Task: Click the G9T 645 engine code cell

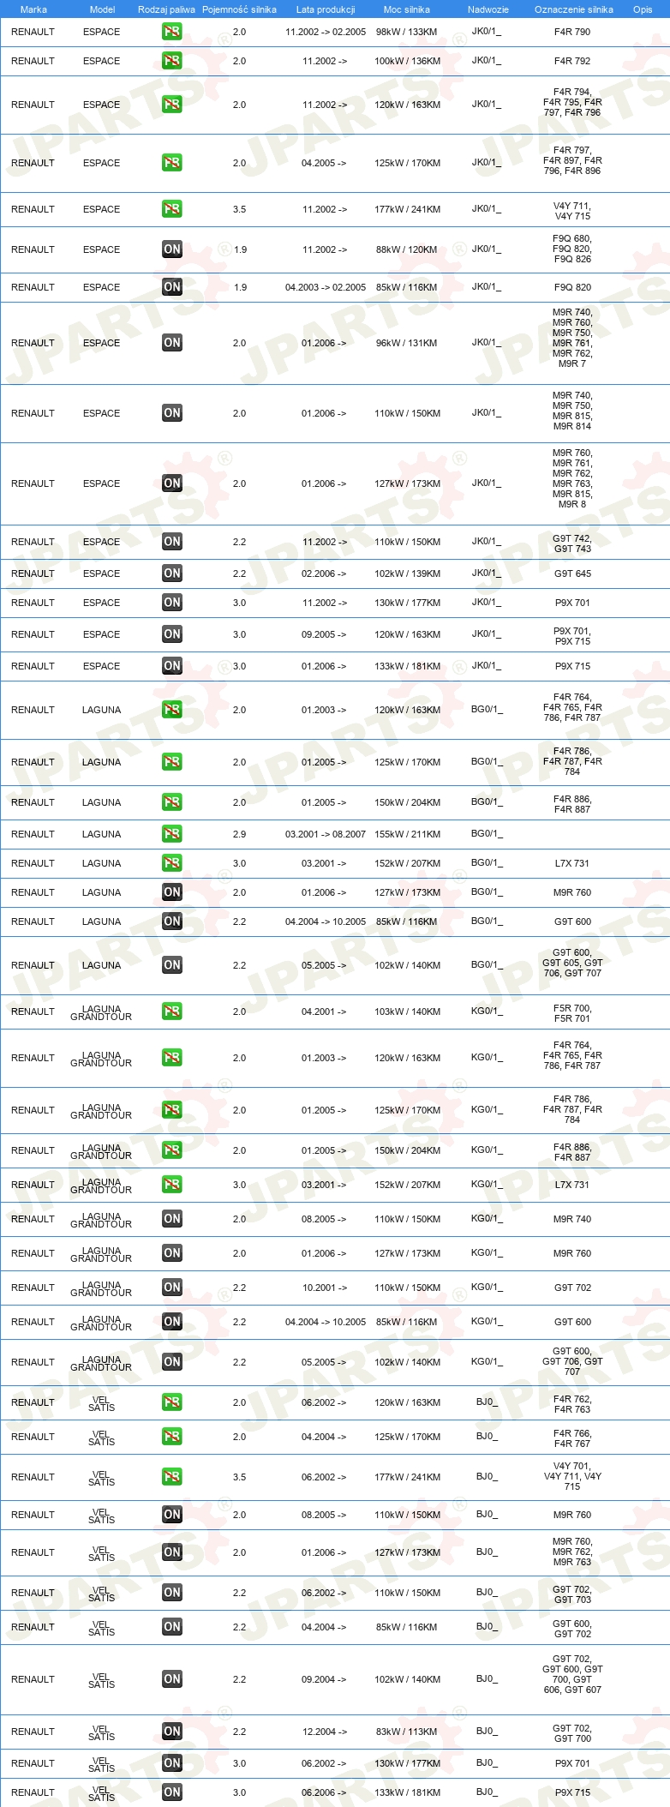Action: tap(572, 573)
